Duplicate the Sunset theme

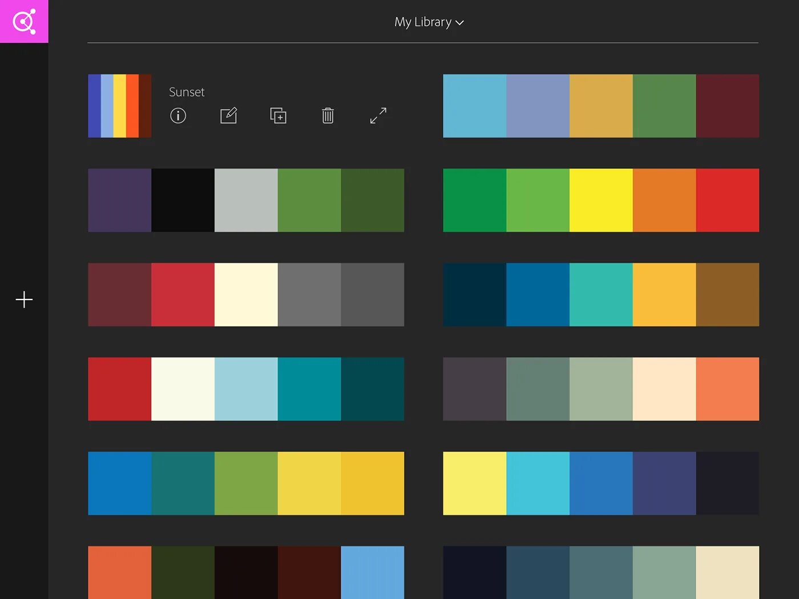(278, 116)
